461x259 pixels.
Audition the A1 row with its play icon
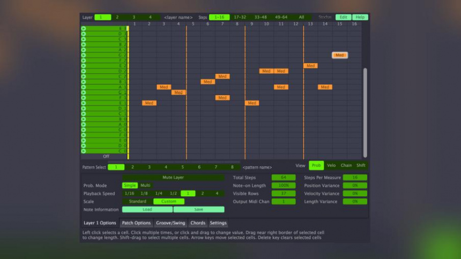tap(84, 87)
